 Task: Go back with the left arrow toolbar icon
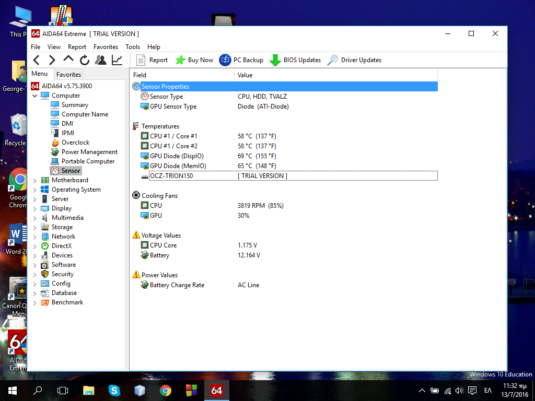[x=37, y=60]
